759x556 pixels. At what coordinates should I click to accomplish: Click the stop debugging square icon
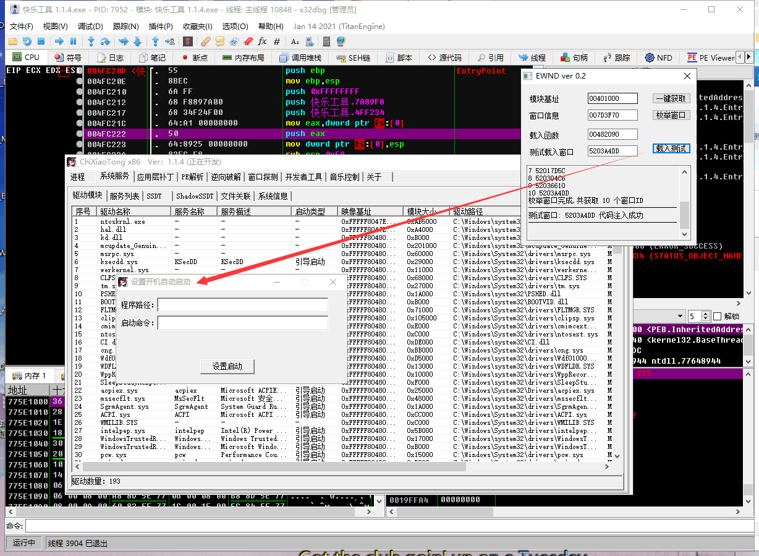(41, 41)
